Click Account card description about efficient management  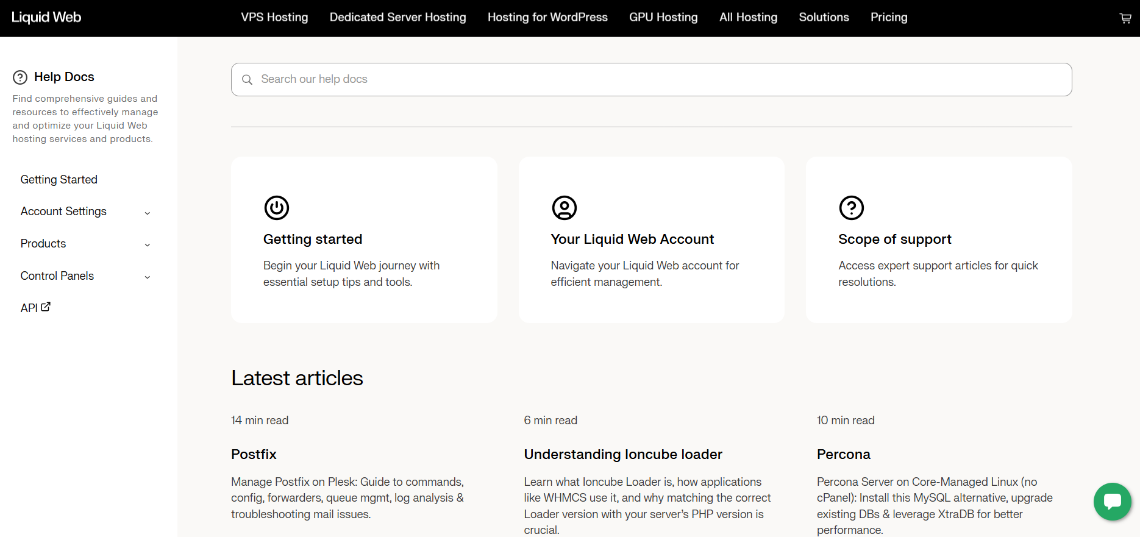pyautogui.click(x=645, y=274)
